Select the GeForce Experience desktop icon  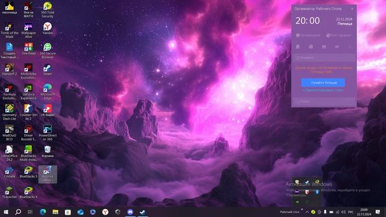point(28,92)
